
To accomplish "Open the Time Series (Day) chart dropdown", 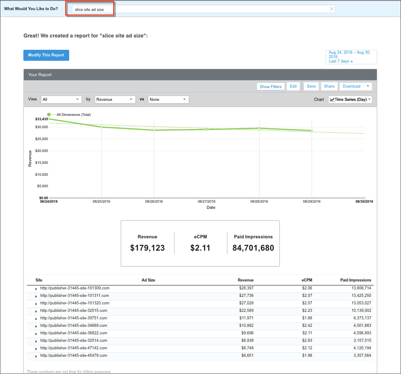I will tap(350, 100).
